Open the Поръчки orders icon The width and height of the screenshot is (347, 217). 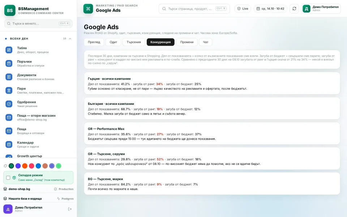tap(9, 64)
